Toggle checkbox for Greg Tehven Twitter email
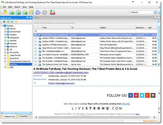 pos(36,48)
